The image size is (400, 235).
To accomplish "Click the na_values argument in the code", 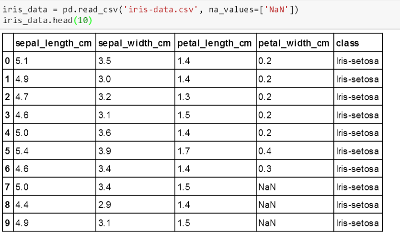I will (x=233, y=10).
